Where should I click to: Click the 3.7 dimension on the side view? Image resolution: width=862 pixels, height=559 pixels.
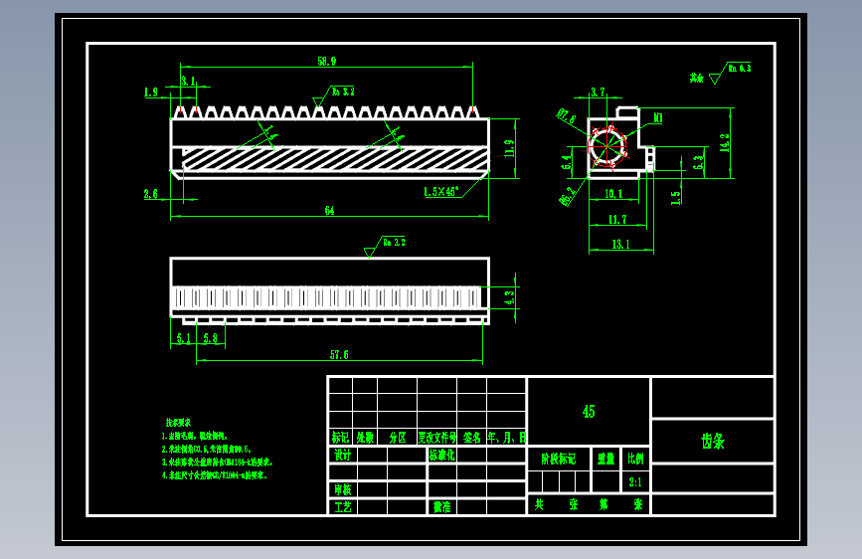coord(599,92)
